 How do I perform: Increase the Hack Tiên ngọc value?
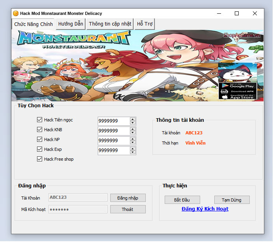133,119
